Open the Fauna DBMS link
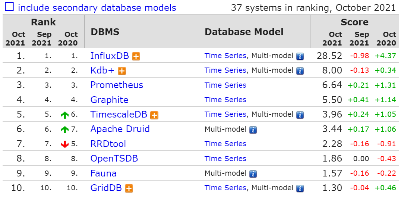The height and width of the screenshot is (197, 401). (x=104, y=173)
